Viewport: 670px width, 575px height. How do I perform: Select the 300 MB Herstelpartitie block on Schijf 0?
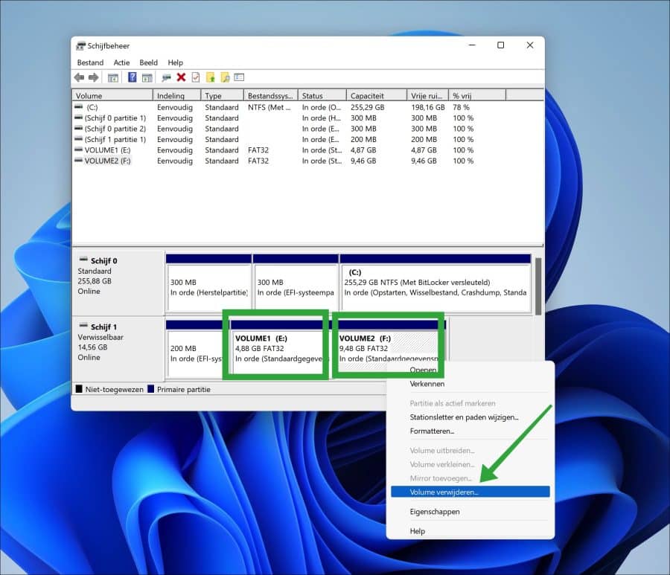208,283
